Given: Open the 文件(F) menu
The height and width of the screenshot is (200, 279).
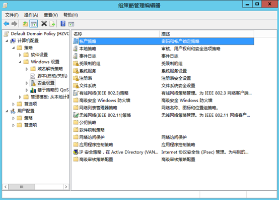Looking at the screenshot, I should coord(12,15).
